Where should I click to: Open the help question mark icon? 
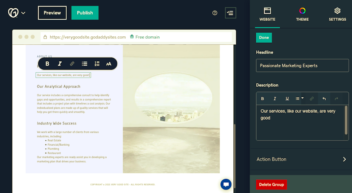[215, 13]
